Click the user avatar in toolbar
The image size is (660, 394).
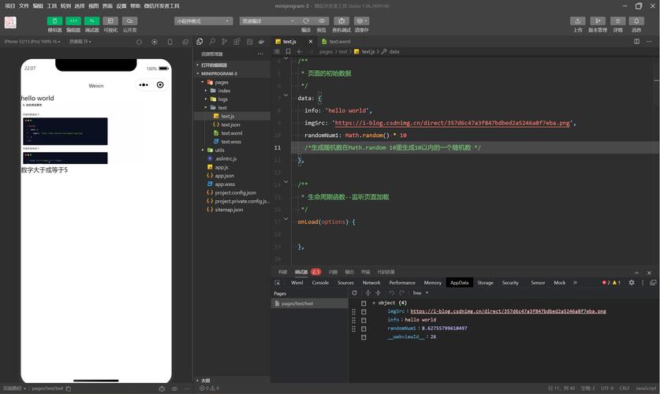pyautogui.click(x=10, y=22)
